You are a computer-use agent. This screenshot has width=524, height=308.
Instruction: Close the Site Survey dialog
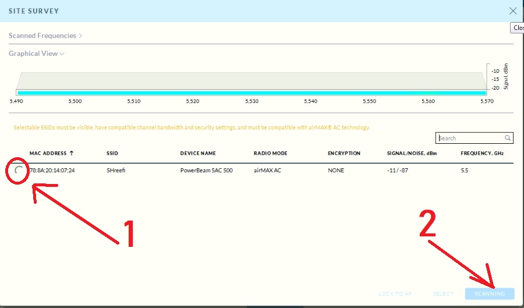(x=512, y=10)
